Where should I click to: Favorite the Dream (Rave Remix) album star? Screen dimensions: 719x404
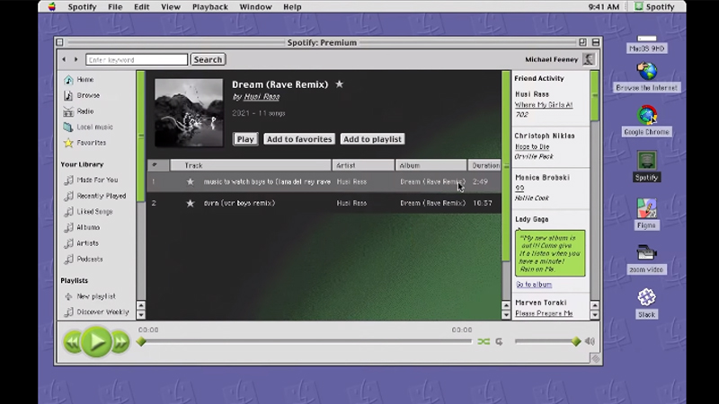click(x=340, y=84)
